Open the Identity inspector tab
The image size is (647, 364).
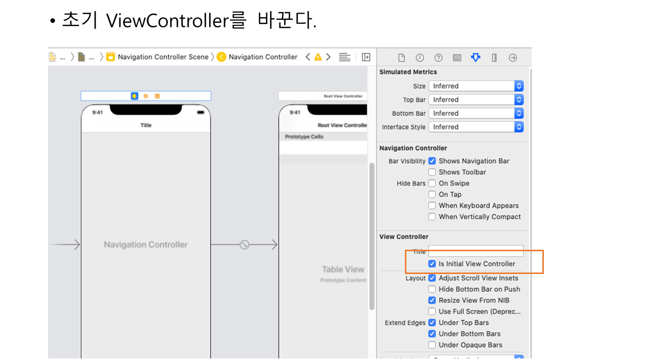[457, 58]
